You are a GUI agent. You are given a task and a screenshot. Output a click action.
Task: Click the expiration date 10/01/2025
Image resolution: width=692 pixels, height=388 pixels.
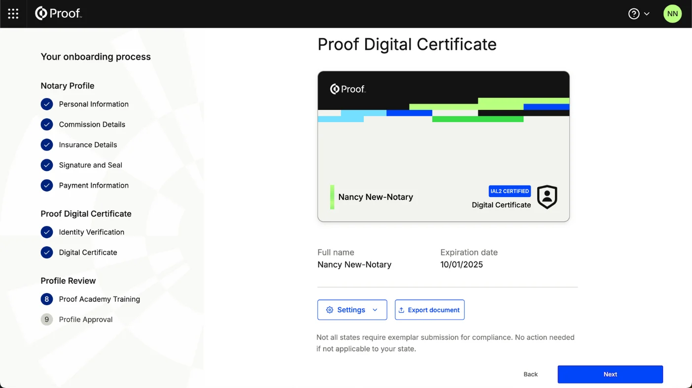(x=461, y=264)
